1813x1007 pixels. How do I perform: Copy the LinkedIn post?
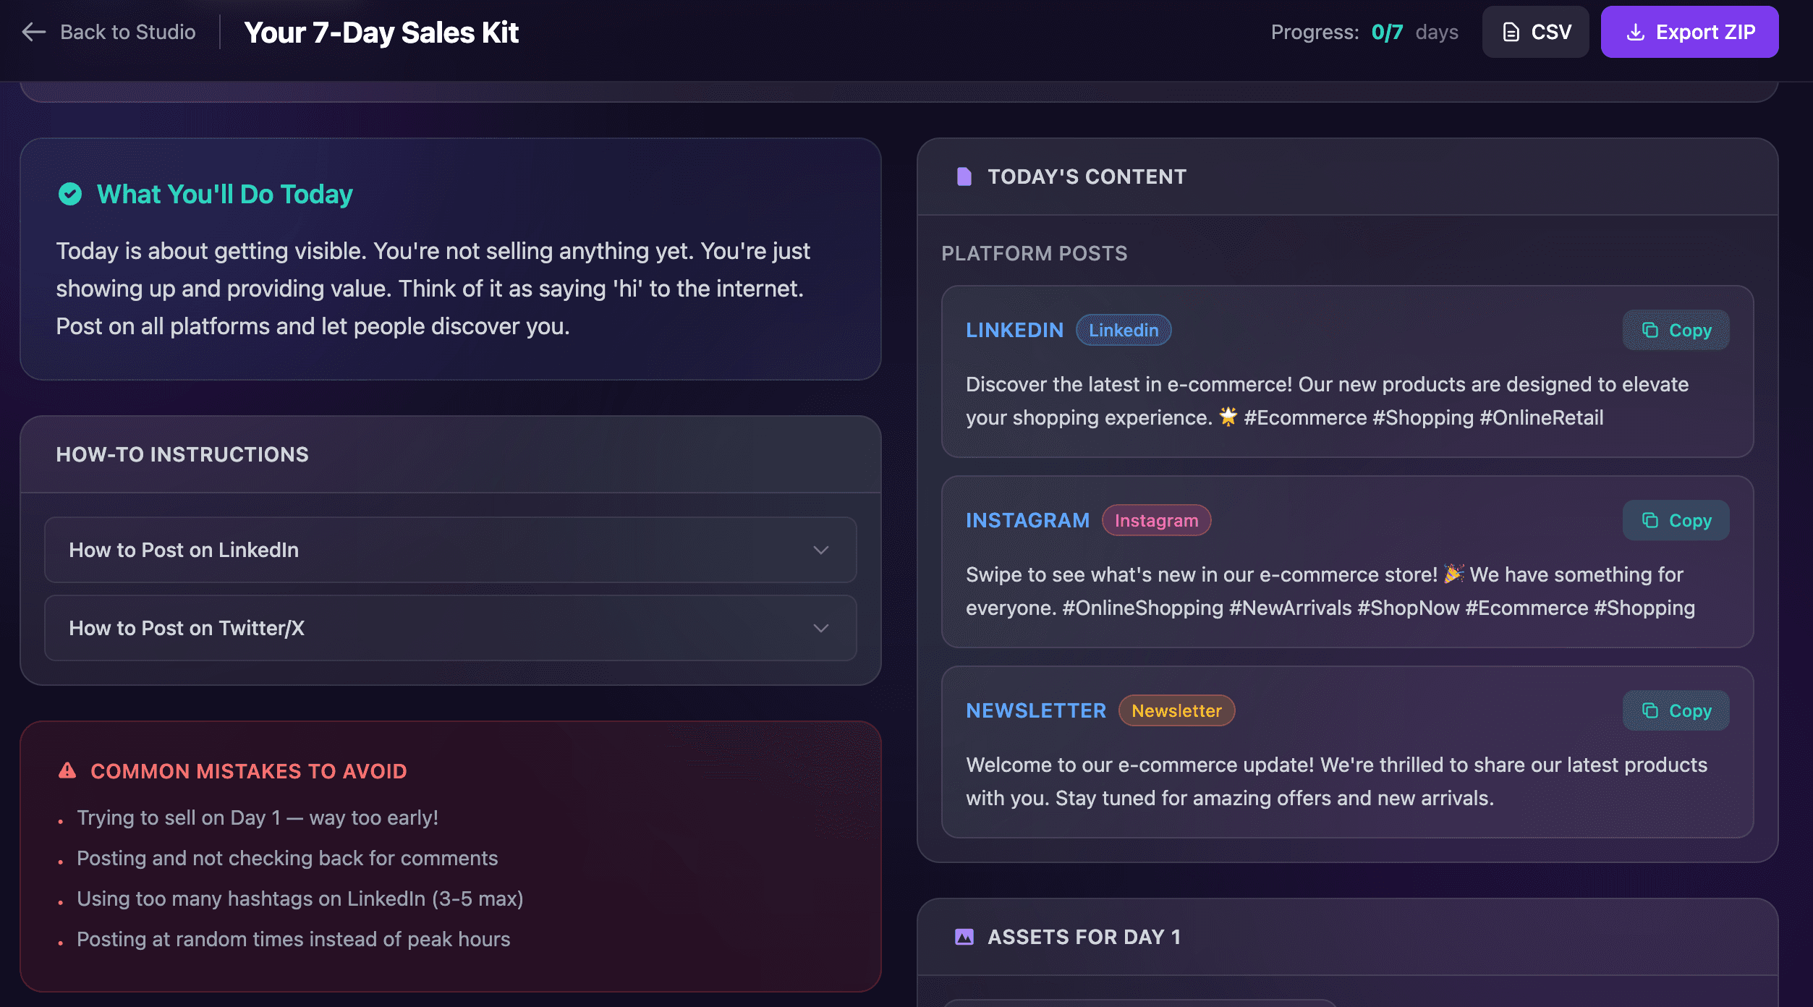[x=1676, y=330]
